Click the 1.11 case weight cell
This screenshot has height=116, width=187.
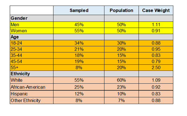(x=156, y=25)
